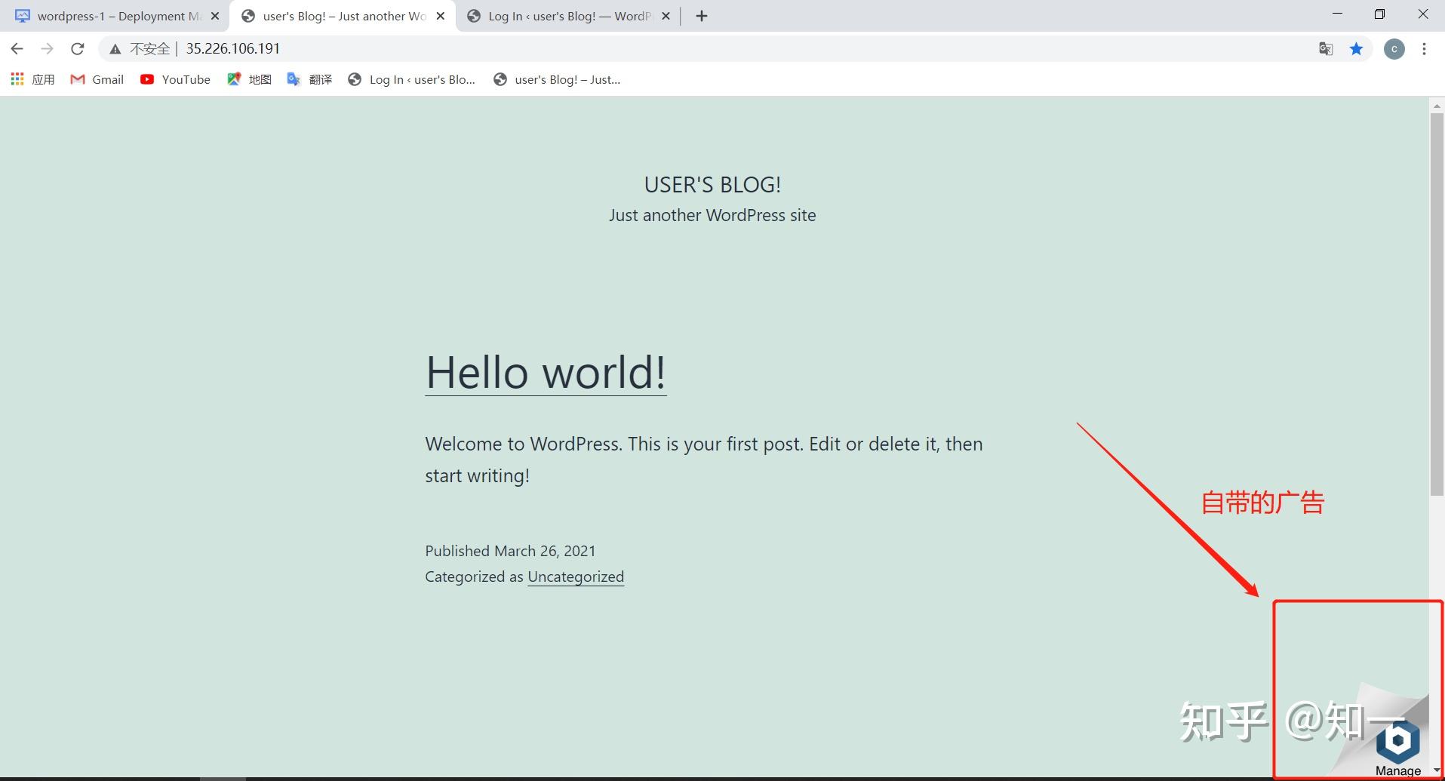This screenshot has width=1445, height=781.
Task: Close the wordpress-1 Deployment Manager tab
Action: 215,16
